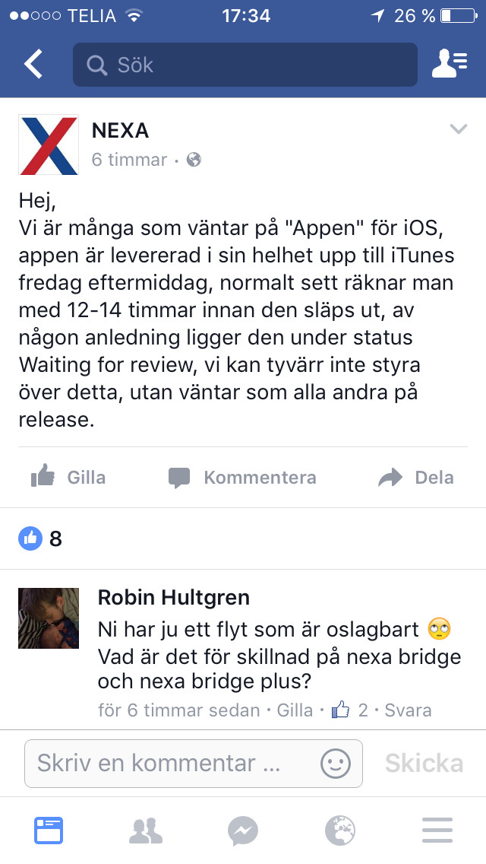Like the post with Gilla thumb
Image resolution: width=486 pixels, height=864 pixels.
(68, 477)
